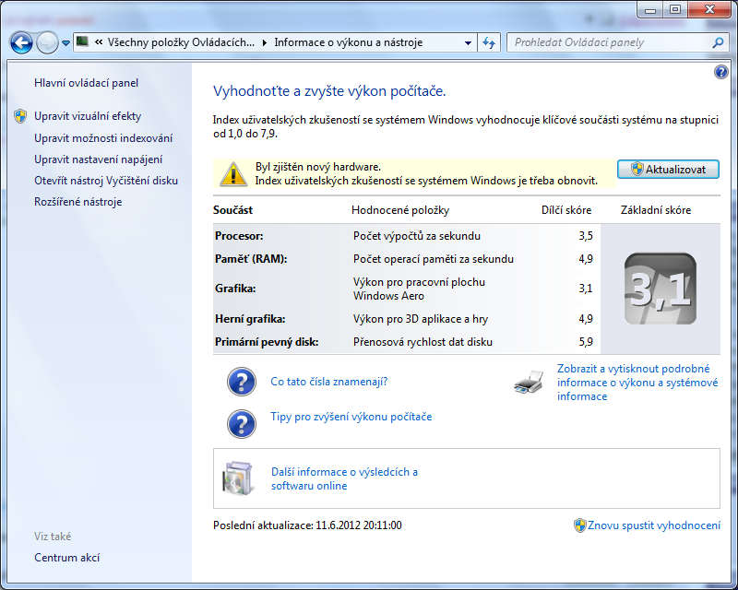This screenshot has width=738, height=590.
Task: Click Poslední aktualizace date text
Action: tap(307, 525)
